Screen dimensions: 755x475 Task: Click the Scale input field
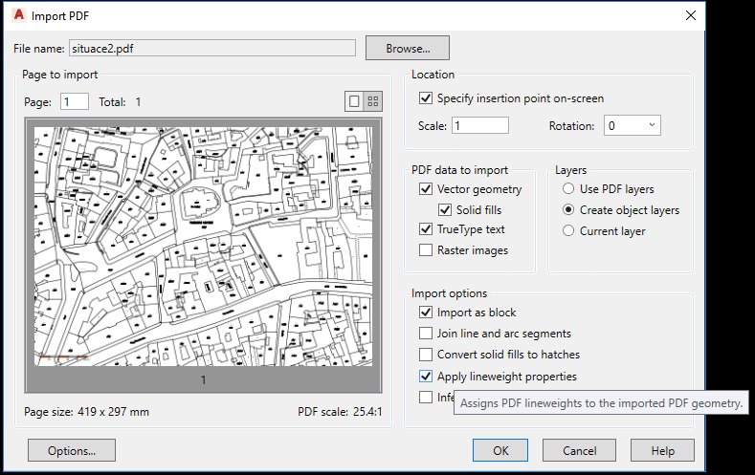tap(479, 125)
